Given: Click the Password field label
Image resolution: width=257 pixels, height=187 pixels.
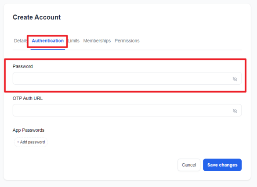Looking at the screenshot, I should pyautogui.click(x=22, y=66).
